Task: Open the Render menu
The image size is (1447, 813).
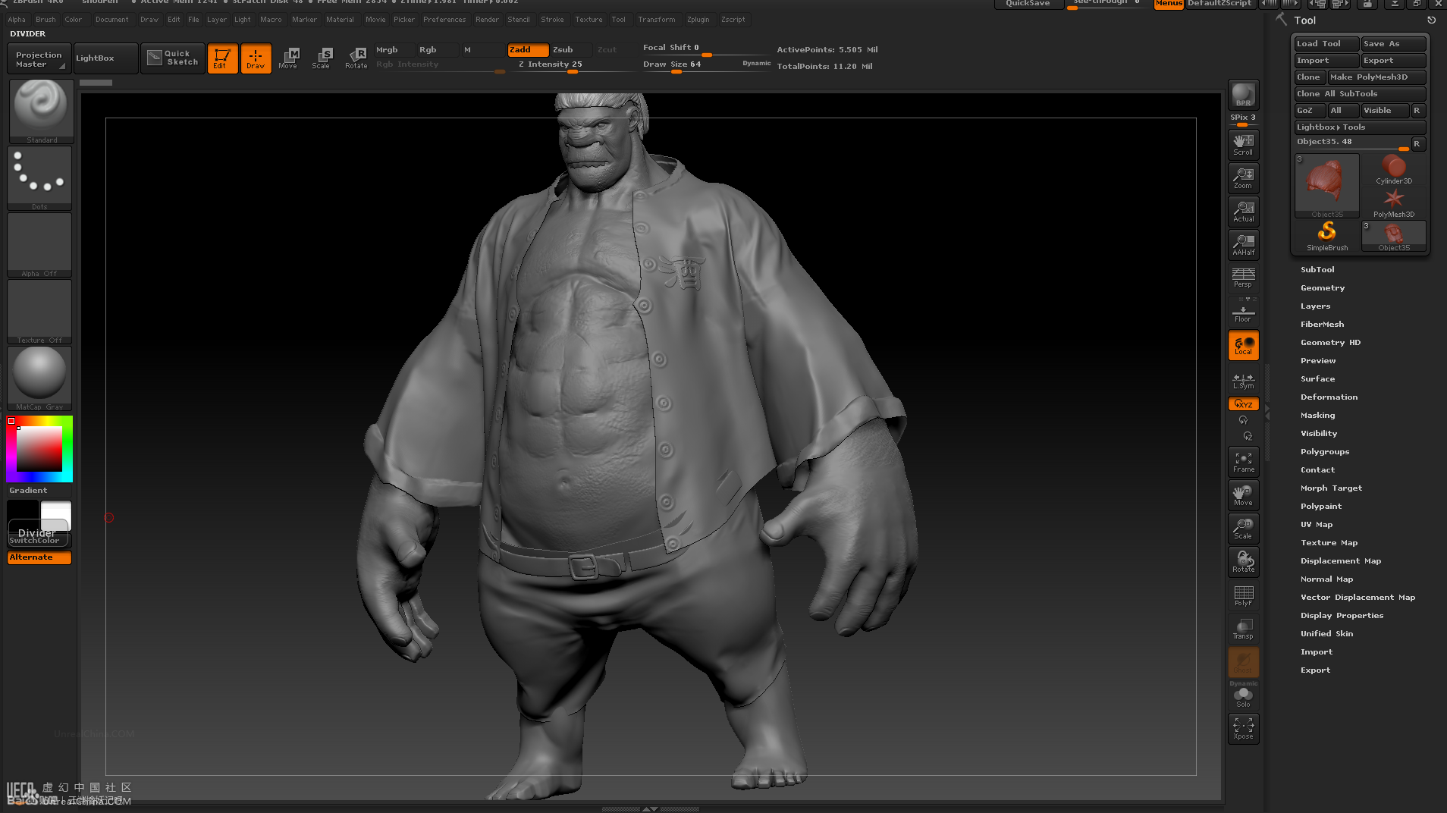Action: (x=487, y=20)
